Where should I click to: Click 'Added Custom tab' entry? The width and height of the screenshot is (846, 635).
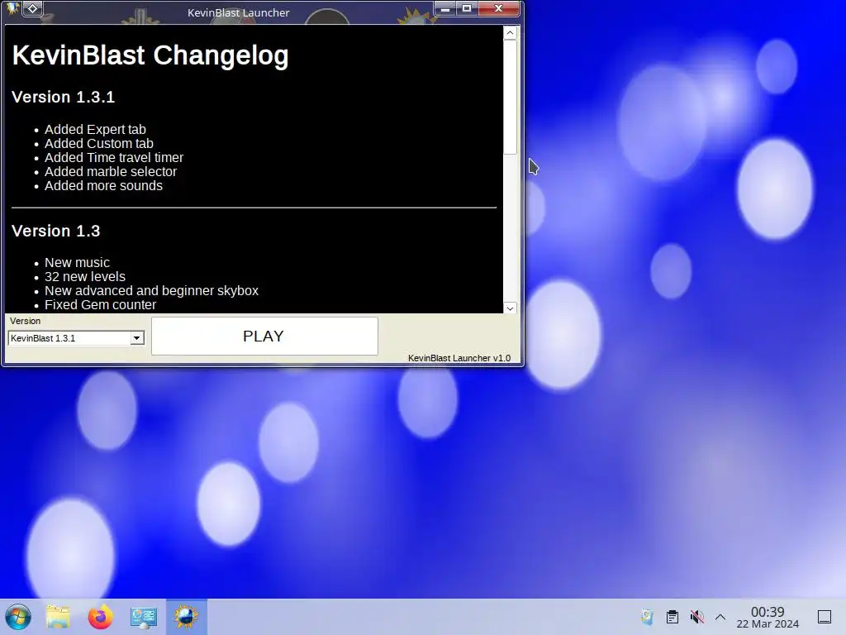click(99, 144)
